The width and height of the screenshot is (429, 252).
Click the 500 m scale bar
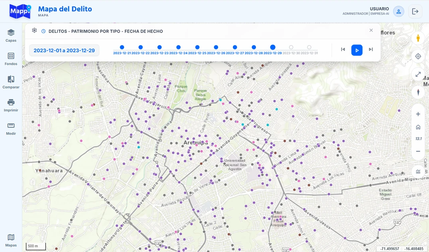(36, 246)
